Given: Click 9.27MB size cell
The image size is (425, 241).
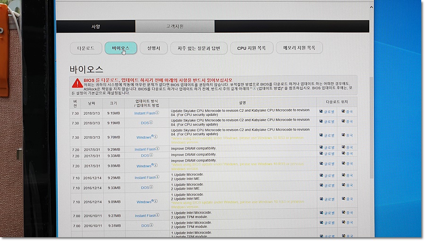Looking at the screenshot, I should tap(114, 216).
